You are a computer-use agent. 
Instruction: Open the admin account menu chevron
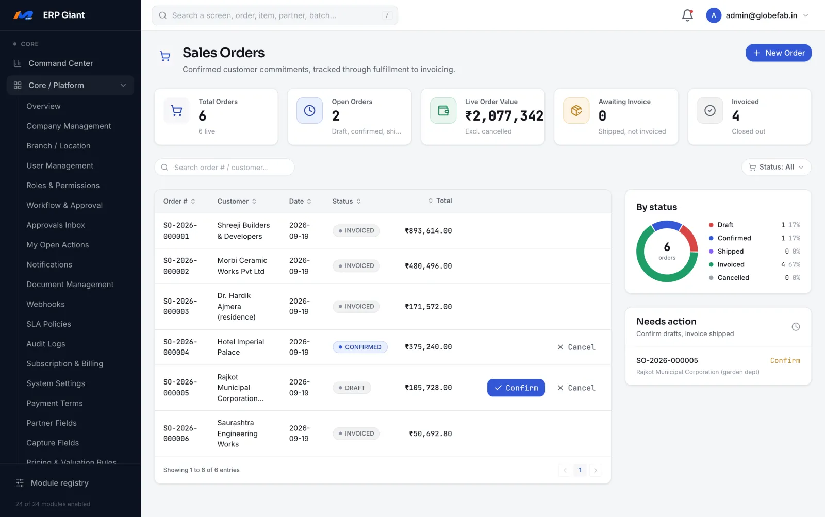tap(806, 15)
